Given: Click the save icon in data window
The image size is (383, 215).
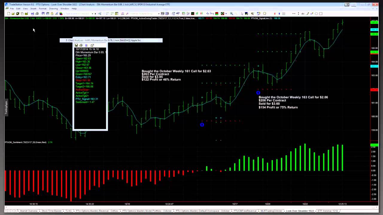Looking at the screenshot, I should 76,45.
